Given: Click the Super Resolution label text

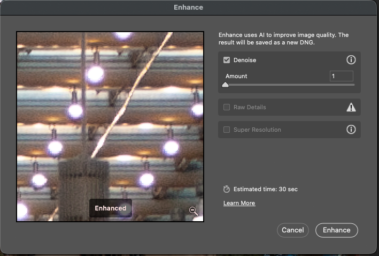Looking at the screenshot, I should [x=257, y=130].
